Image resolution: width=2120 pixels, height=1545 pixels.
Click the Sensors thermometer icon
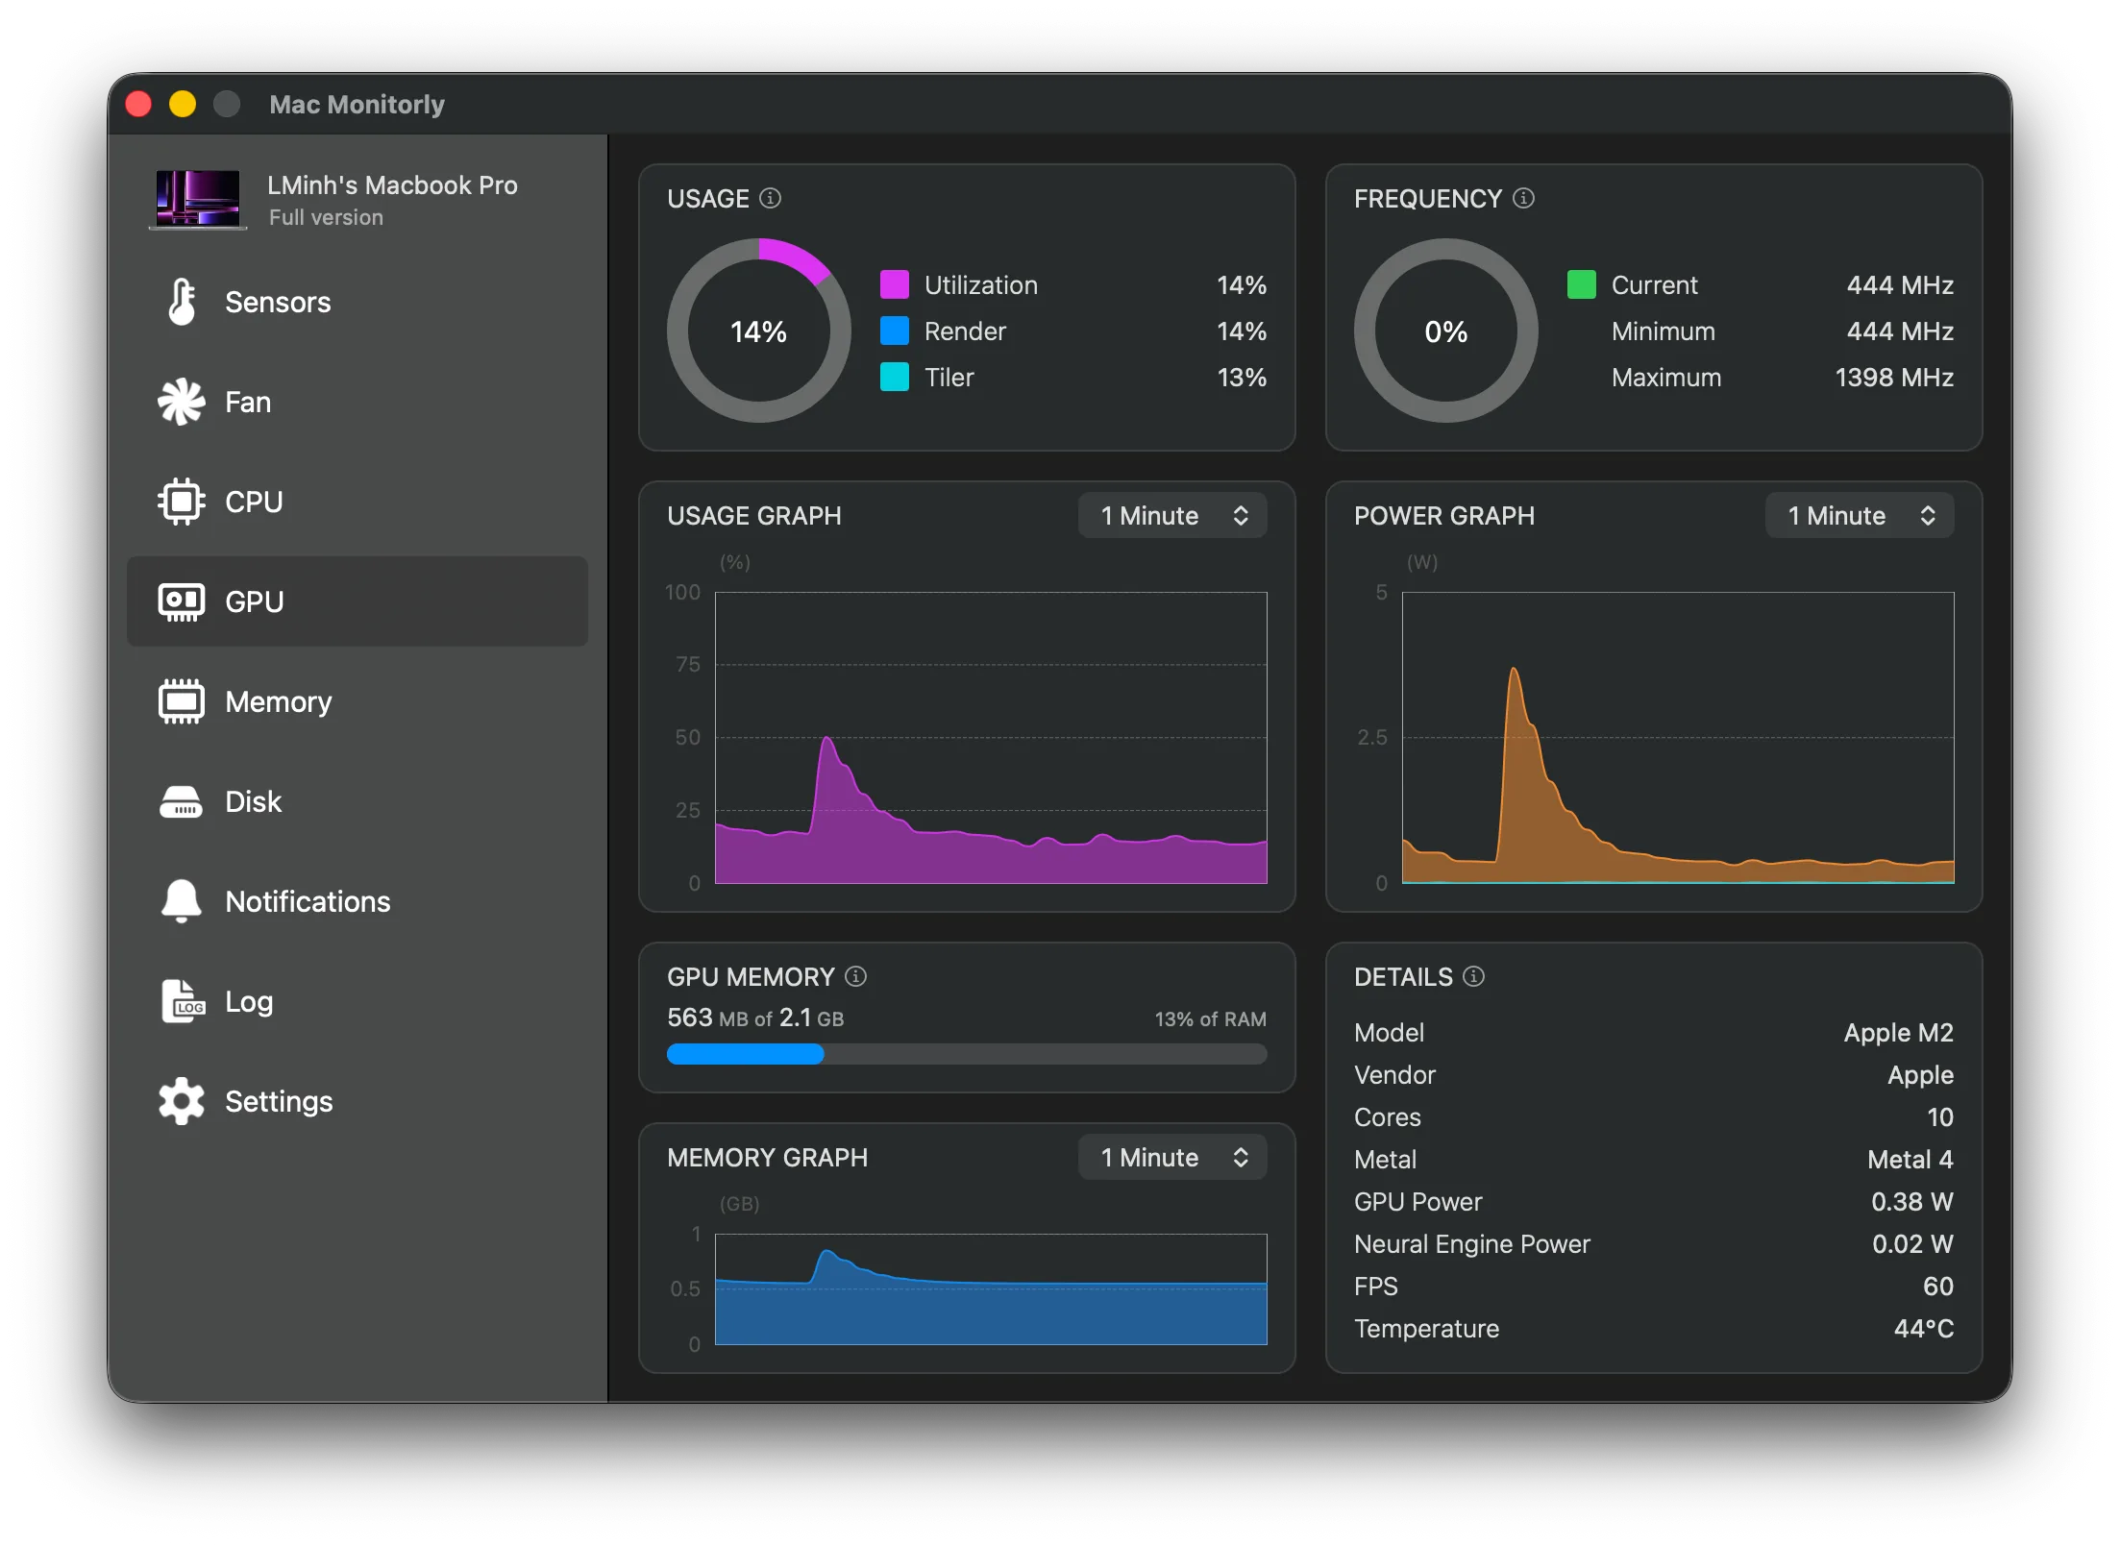pos(182,302)
